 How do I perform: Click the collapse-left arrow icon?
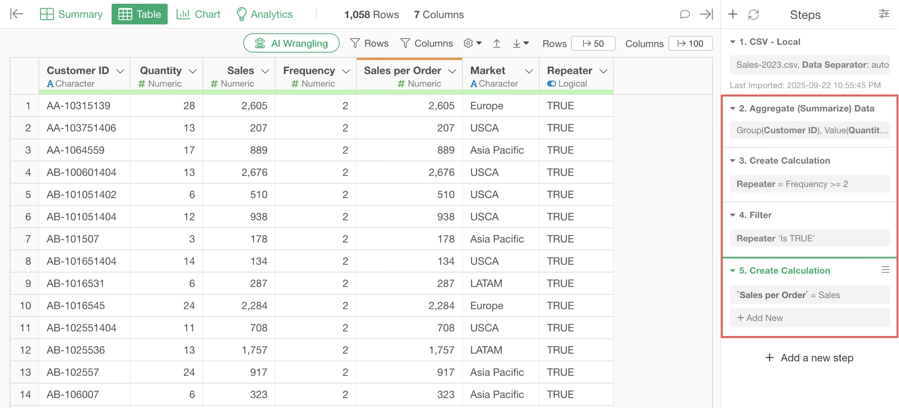tap(17, 14)
